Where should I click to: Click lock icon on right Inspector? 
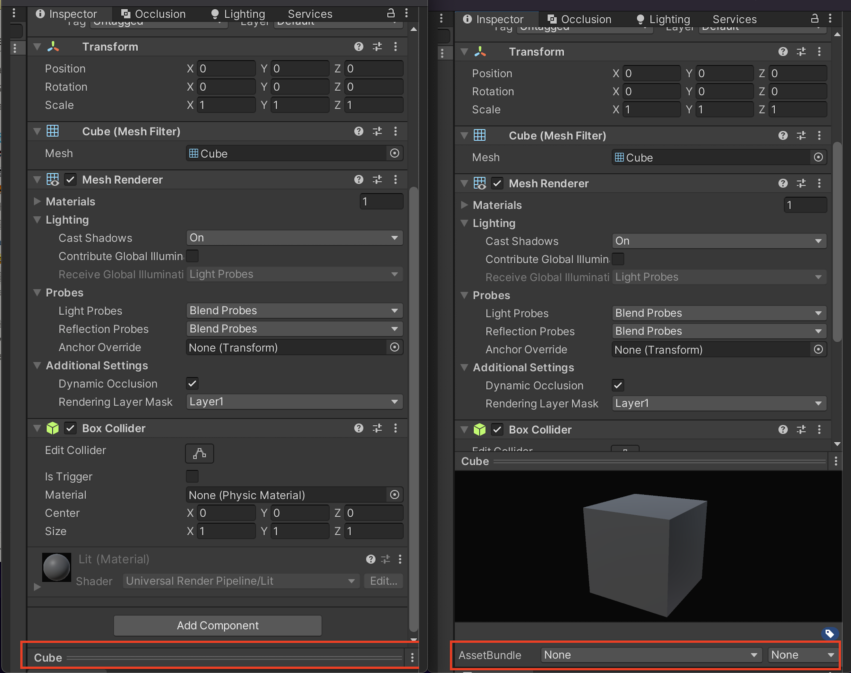(x=814, y=19)
